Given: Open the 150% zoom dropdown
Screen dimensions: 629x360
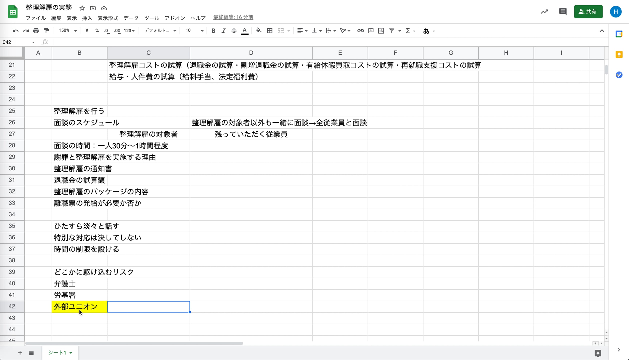Looking at the screenshot, I should [x=67, y=31].
